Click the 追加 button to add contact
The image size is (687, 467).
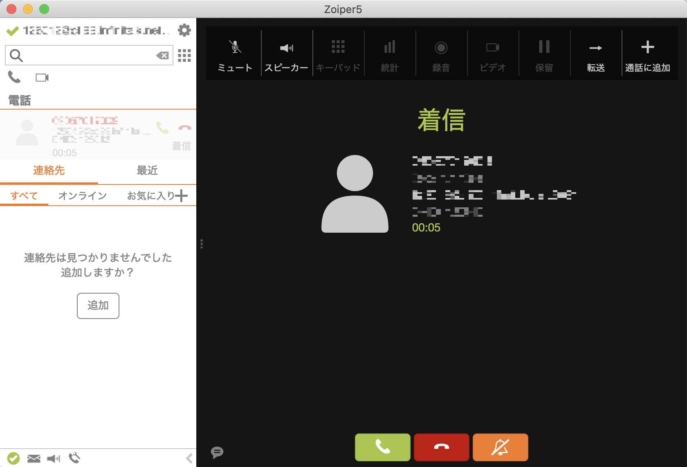click(98, 305)
